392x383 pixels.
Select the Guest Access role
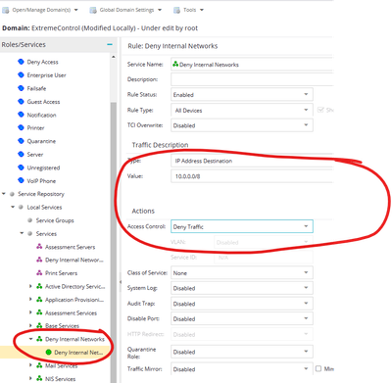[x=43, y=102]
